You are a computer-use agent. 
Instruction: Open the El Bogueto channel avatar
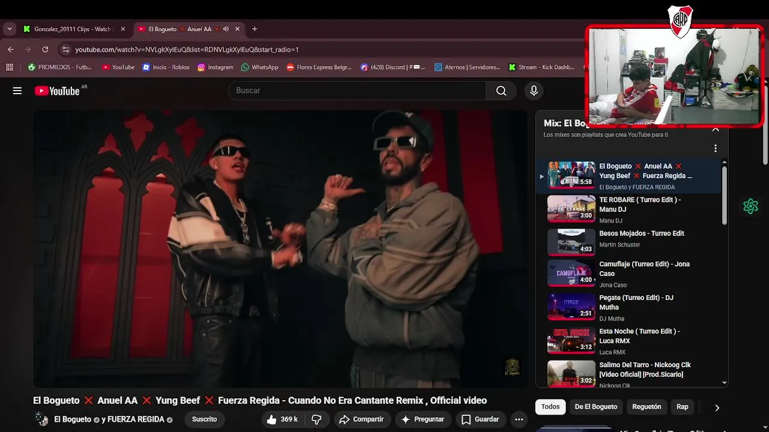41,419
